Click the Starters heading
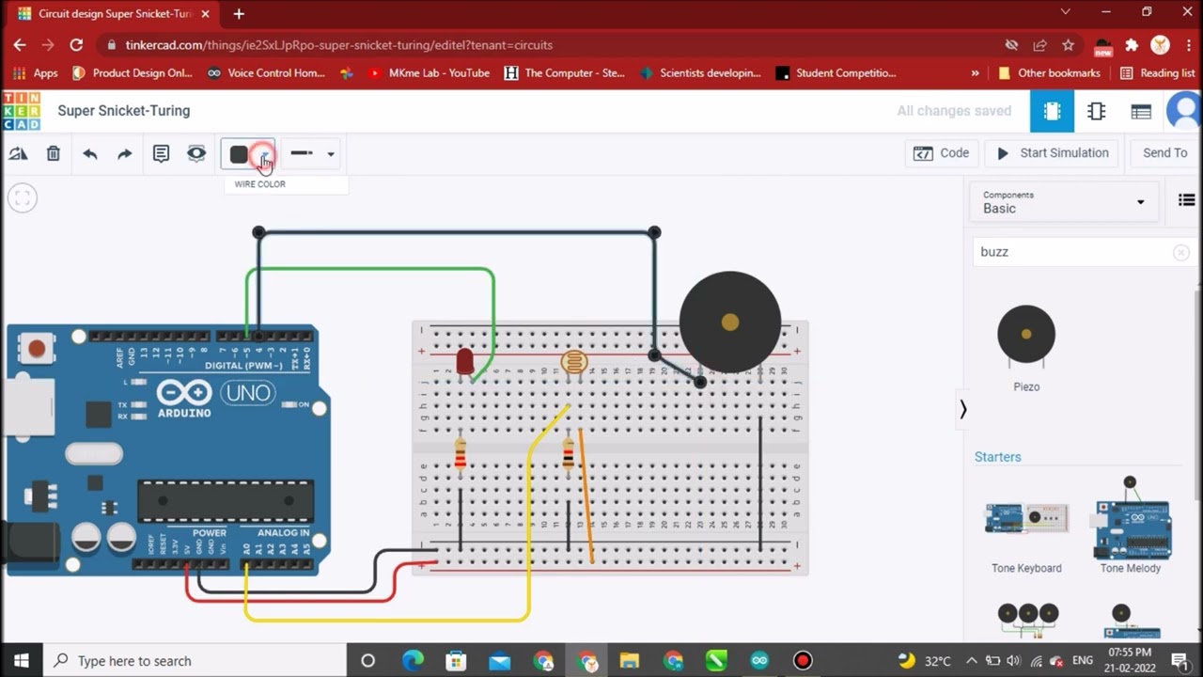This screenshot has width=1203, height=677. click(997, 457)
